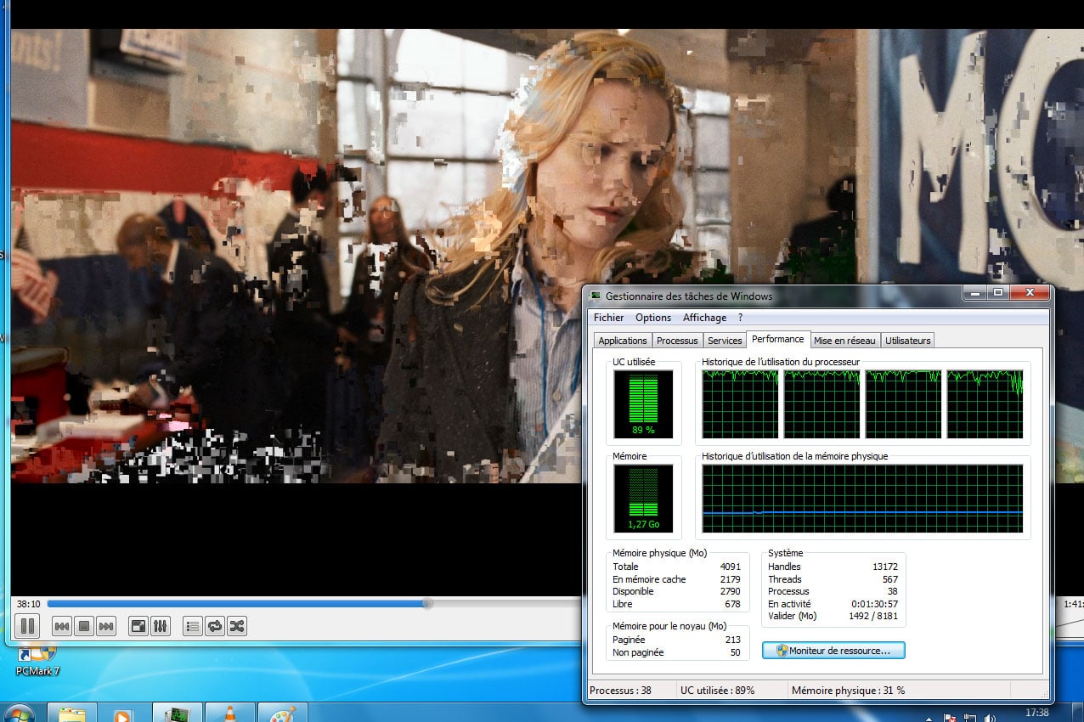Open the ? help menu
The height and width of the screenshot is (722, 1084).
pos(740,318)
